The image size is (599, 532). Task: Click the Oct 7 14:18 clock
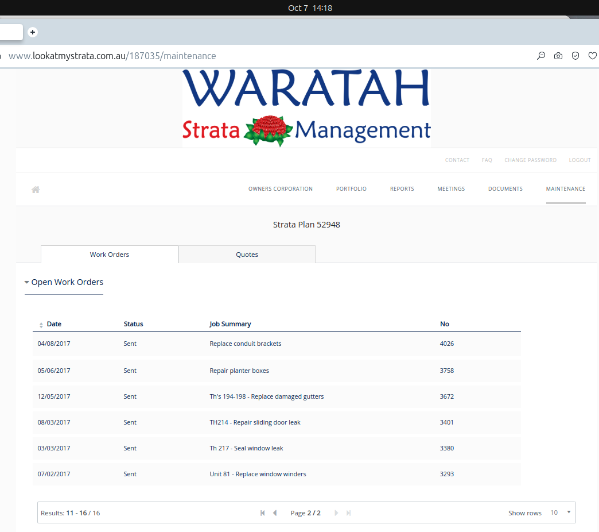[x=310, y=8]
